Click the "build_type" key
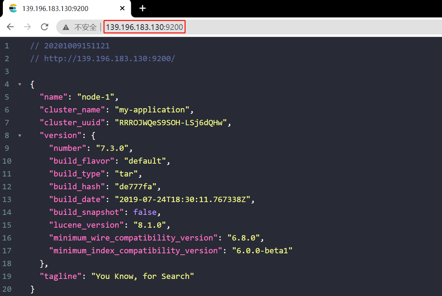 [77, 174]
